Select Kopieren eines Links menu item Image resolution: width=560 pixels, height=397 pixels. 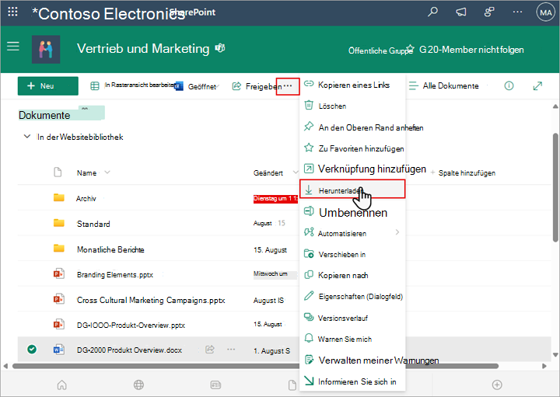(352, 85)
